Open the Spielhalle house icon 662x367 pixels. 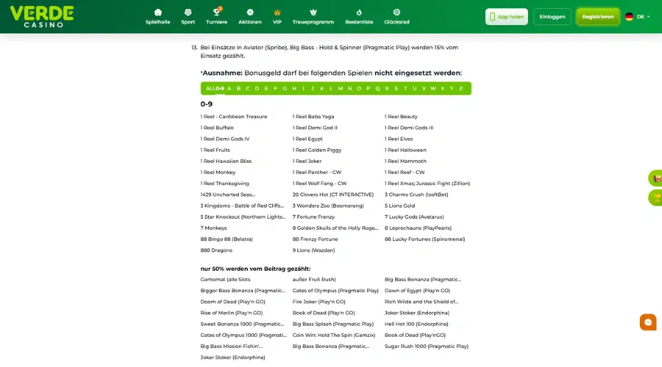tap(157, 12)
